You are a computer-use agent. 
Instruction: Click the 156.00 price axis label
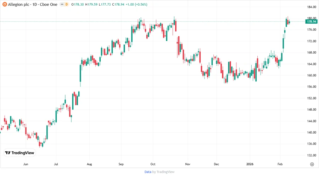pos(312,87)
